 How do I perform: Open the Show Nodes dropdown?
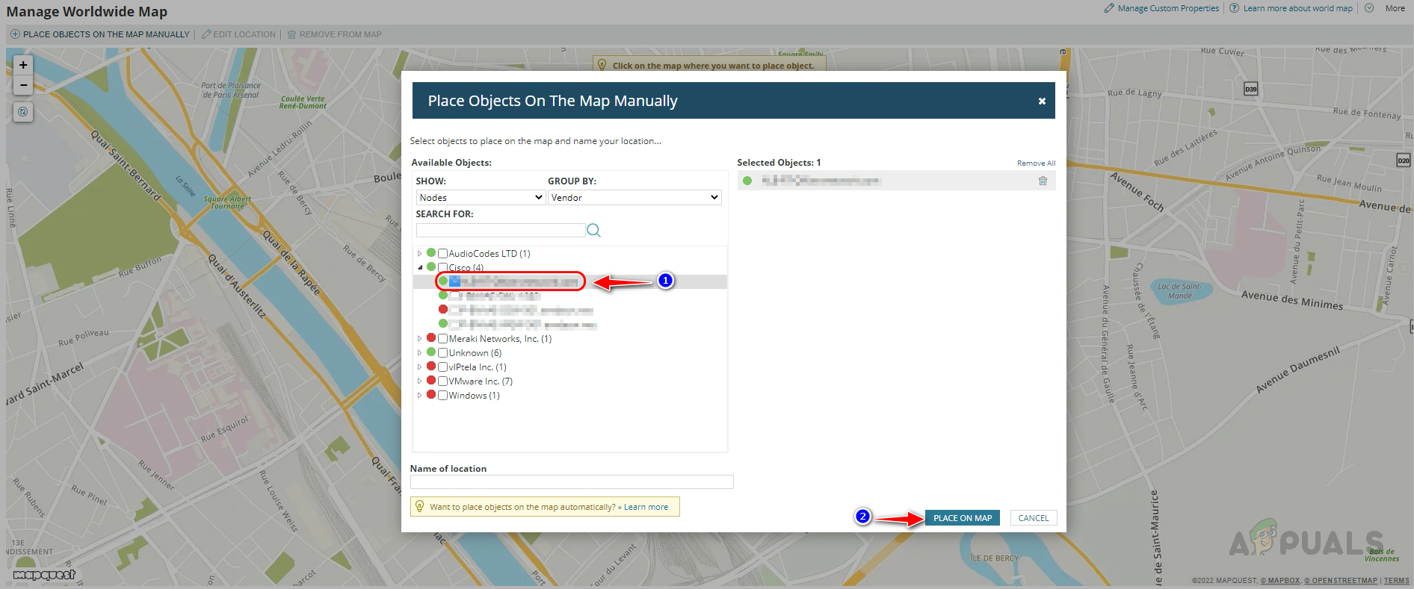point(481,198)
